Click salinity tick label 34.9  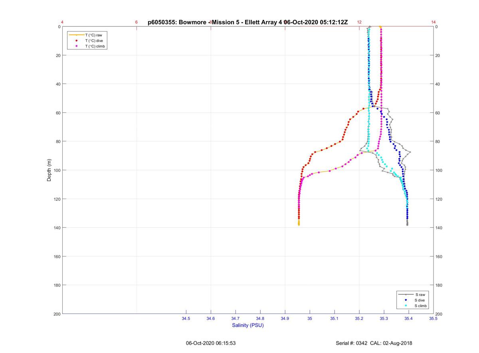coord(285,318)
